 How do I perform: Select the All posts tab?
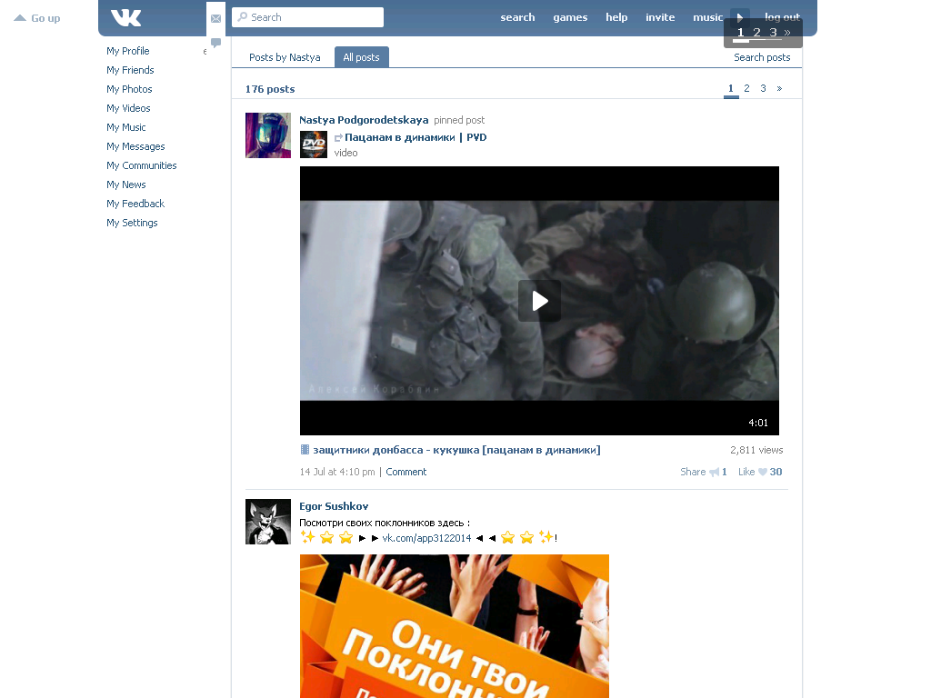(361, 57)
